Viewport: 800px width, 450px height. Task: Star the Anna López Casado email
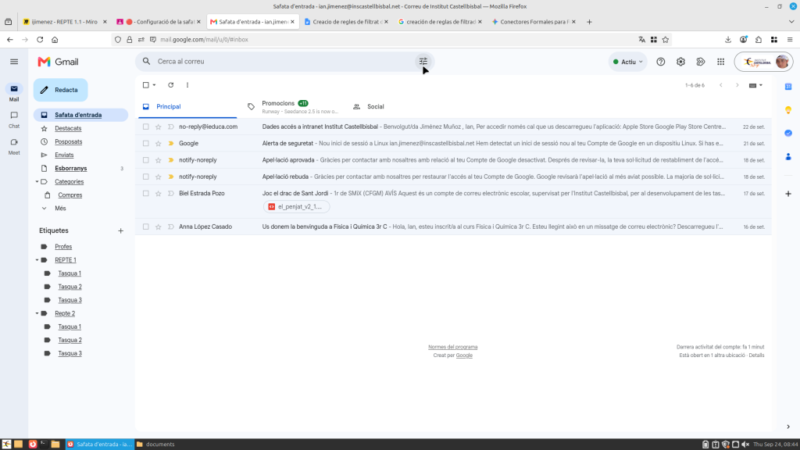[158, 227]
